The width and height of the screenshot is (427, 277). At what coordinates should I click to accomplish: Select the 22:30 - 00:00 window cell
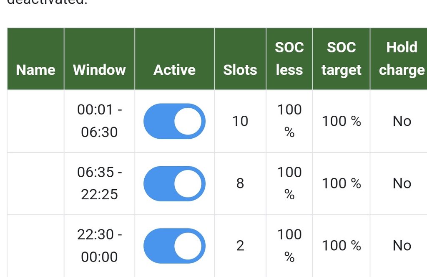point(99,246)
